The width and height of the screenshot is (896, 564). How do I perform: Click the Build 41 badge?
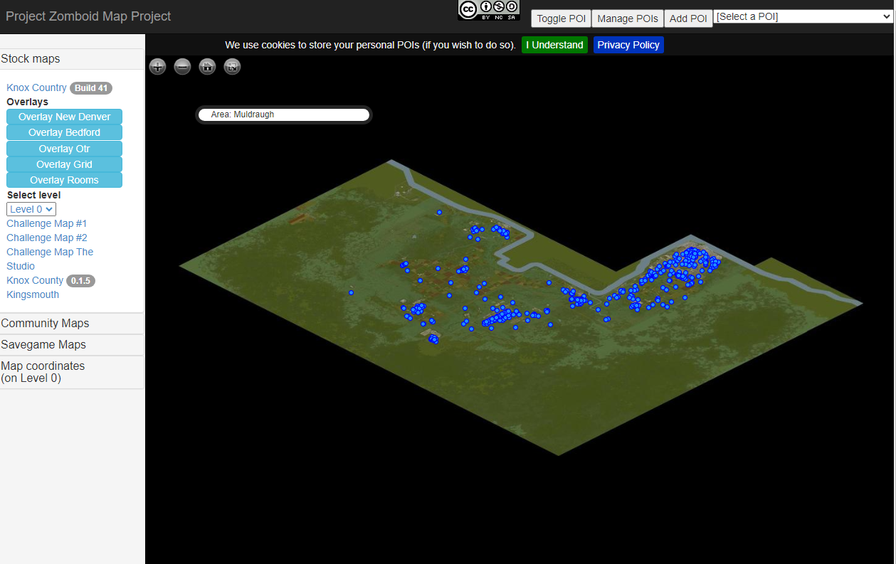[x=91, y=88]
